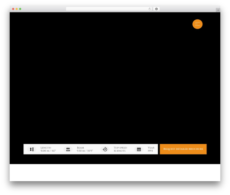Viewport: 230px width, 195px height.
Task: Click the Beam width icon
Action: 68,149
